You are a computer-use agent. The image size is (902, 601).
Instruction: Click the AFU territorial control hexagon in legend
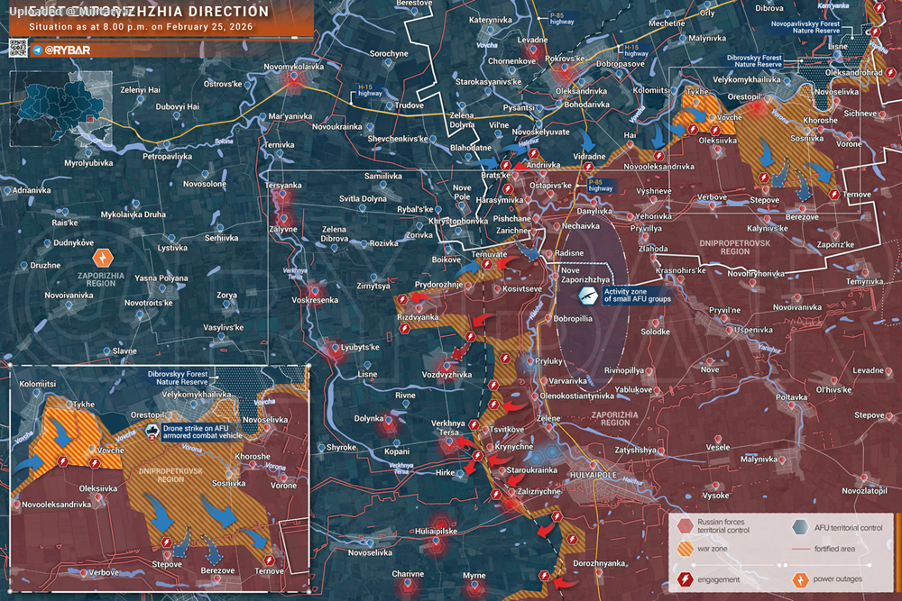point(800,527)
